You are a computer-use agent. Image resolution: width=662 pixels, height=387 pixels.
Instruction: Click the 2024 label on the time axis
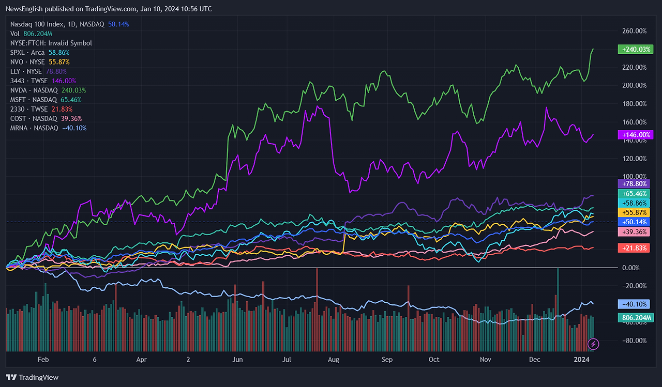coord(581,359)
